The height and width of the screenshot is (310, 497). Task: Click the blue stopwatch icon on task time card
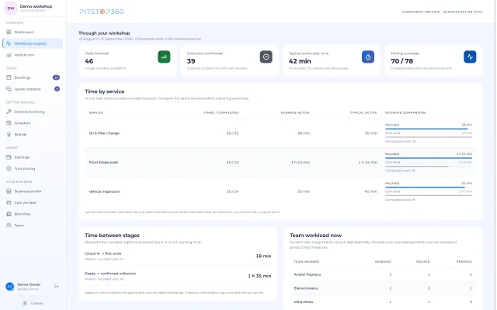click(x=368, y=57)
